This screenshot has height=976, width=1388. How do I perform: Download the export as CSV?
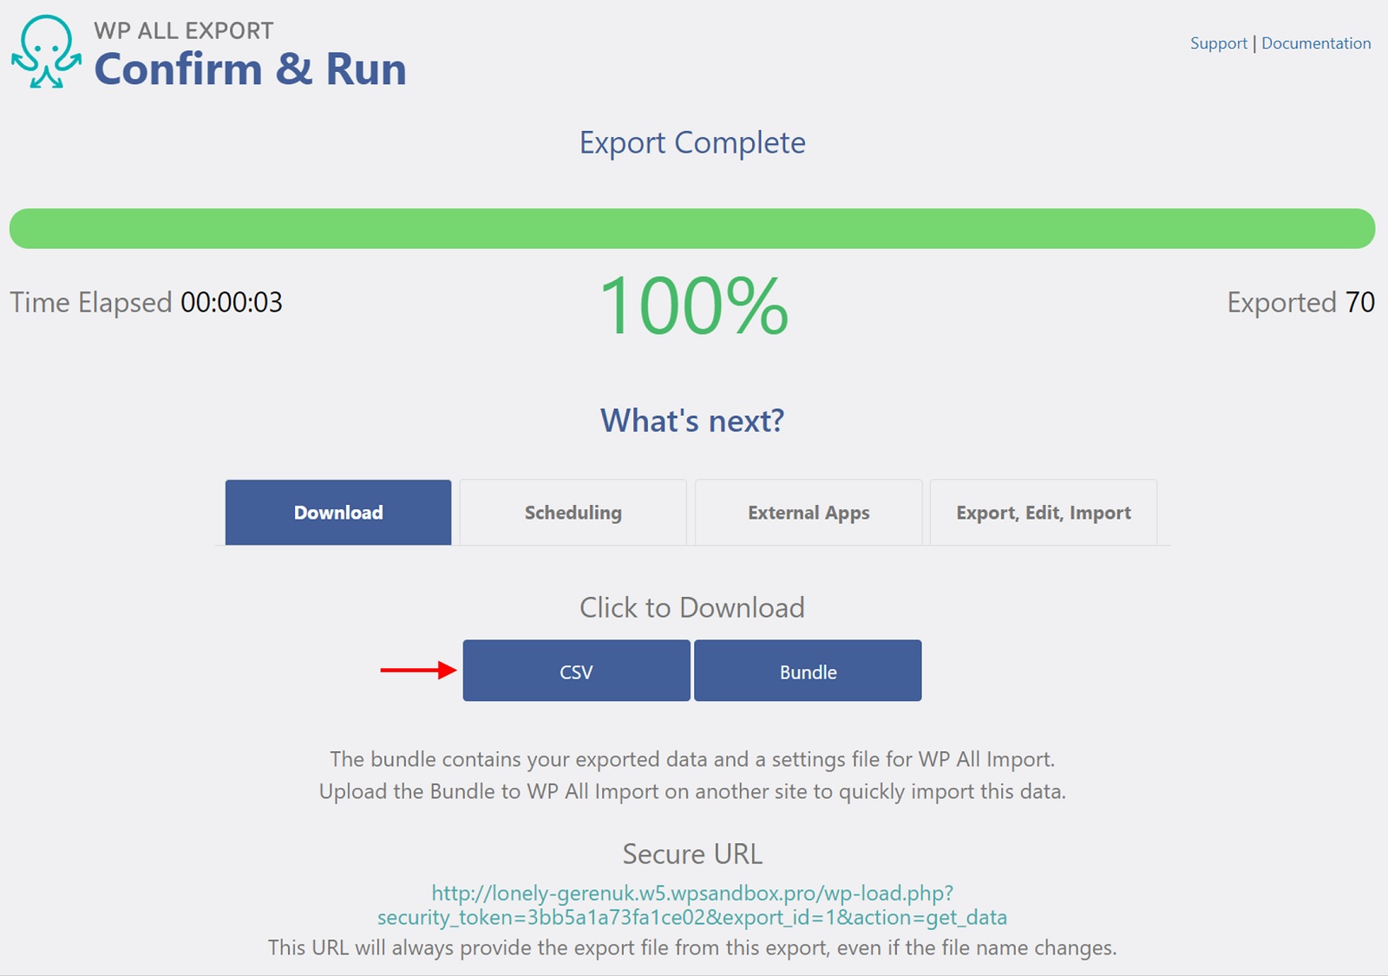[x=576, y=671]
